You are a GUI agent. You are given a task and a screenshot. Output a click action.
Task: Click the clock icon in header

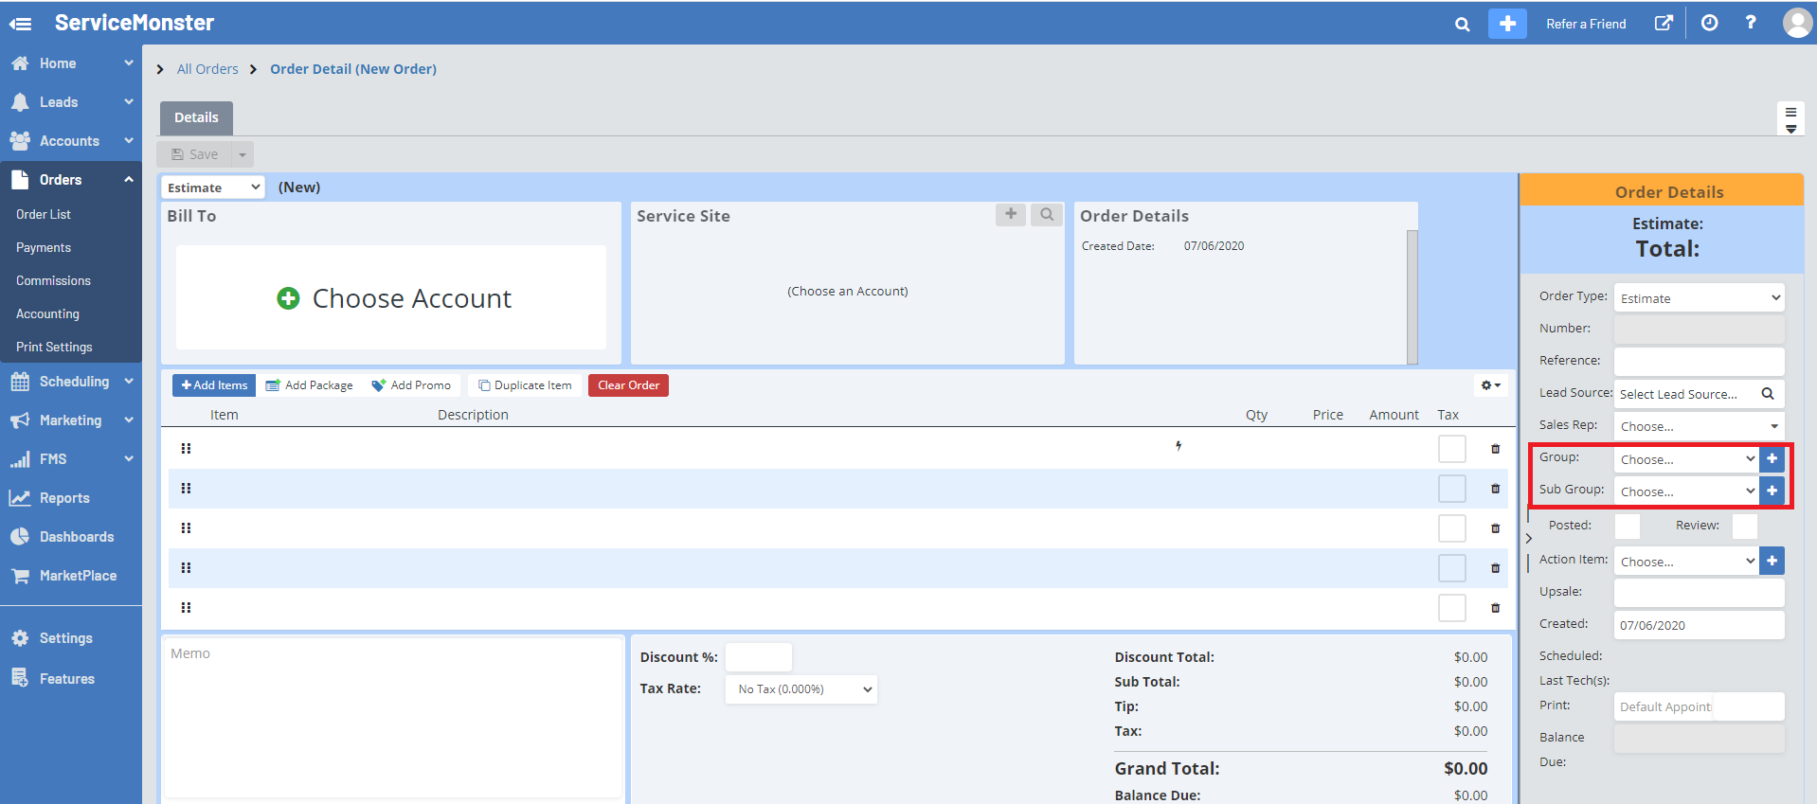pos(1709,24)
